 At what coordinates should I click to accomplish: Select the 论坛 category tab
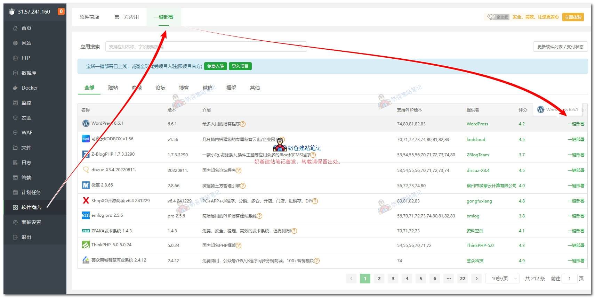pyautogui.click(x=160, y=88)
